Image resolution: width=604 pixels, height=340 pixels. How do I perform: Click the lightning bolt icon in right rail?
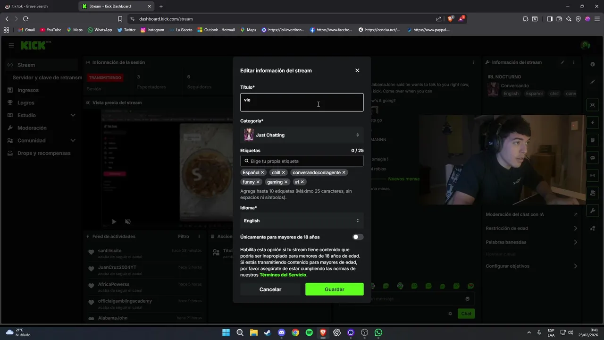click(593, 122)
